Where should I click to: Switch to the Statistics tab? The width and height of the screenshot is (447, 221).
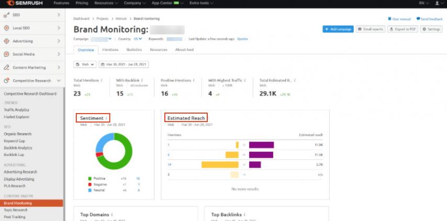click(x=134, y=50)
